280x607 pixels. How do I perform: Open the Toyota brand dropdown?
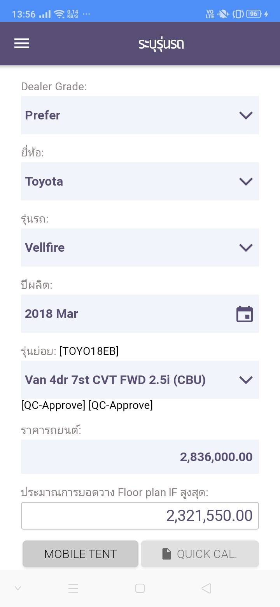[140, 181]
